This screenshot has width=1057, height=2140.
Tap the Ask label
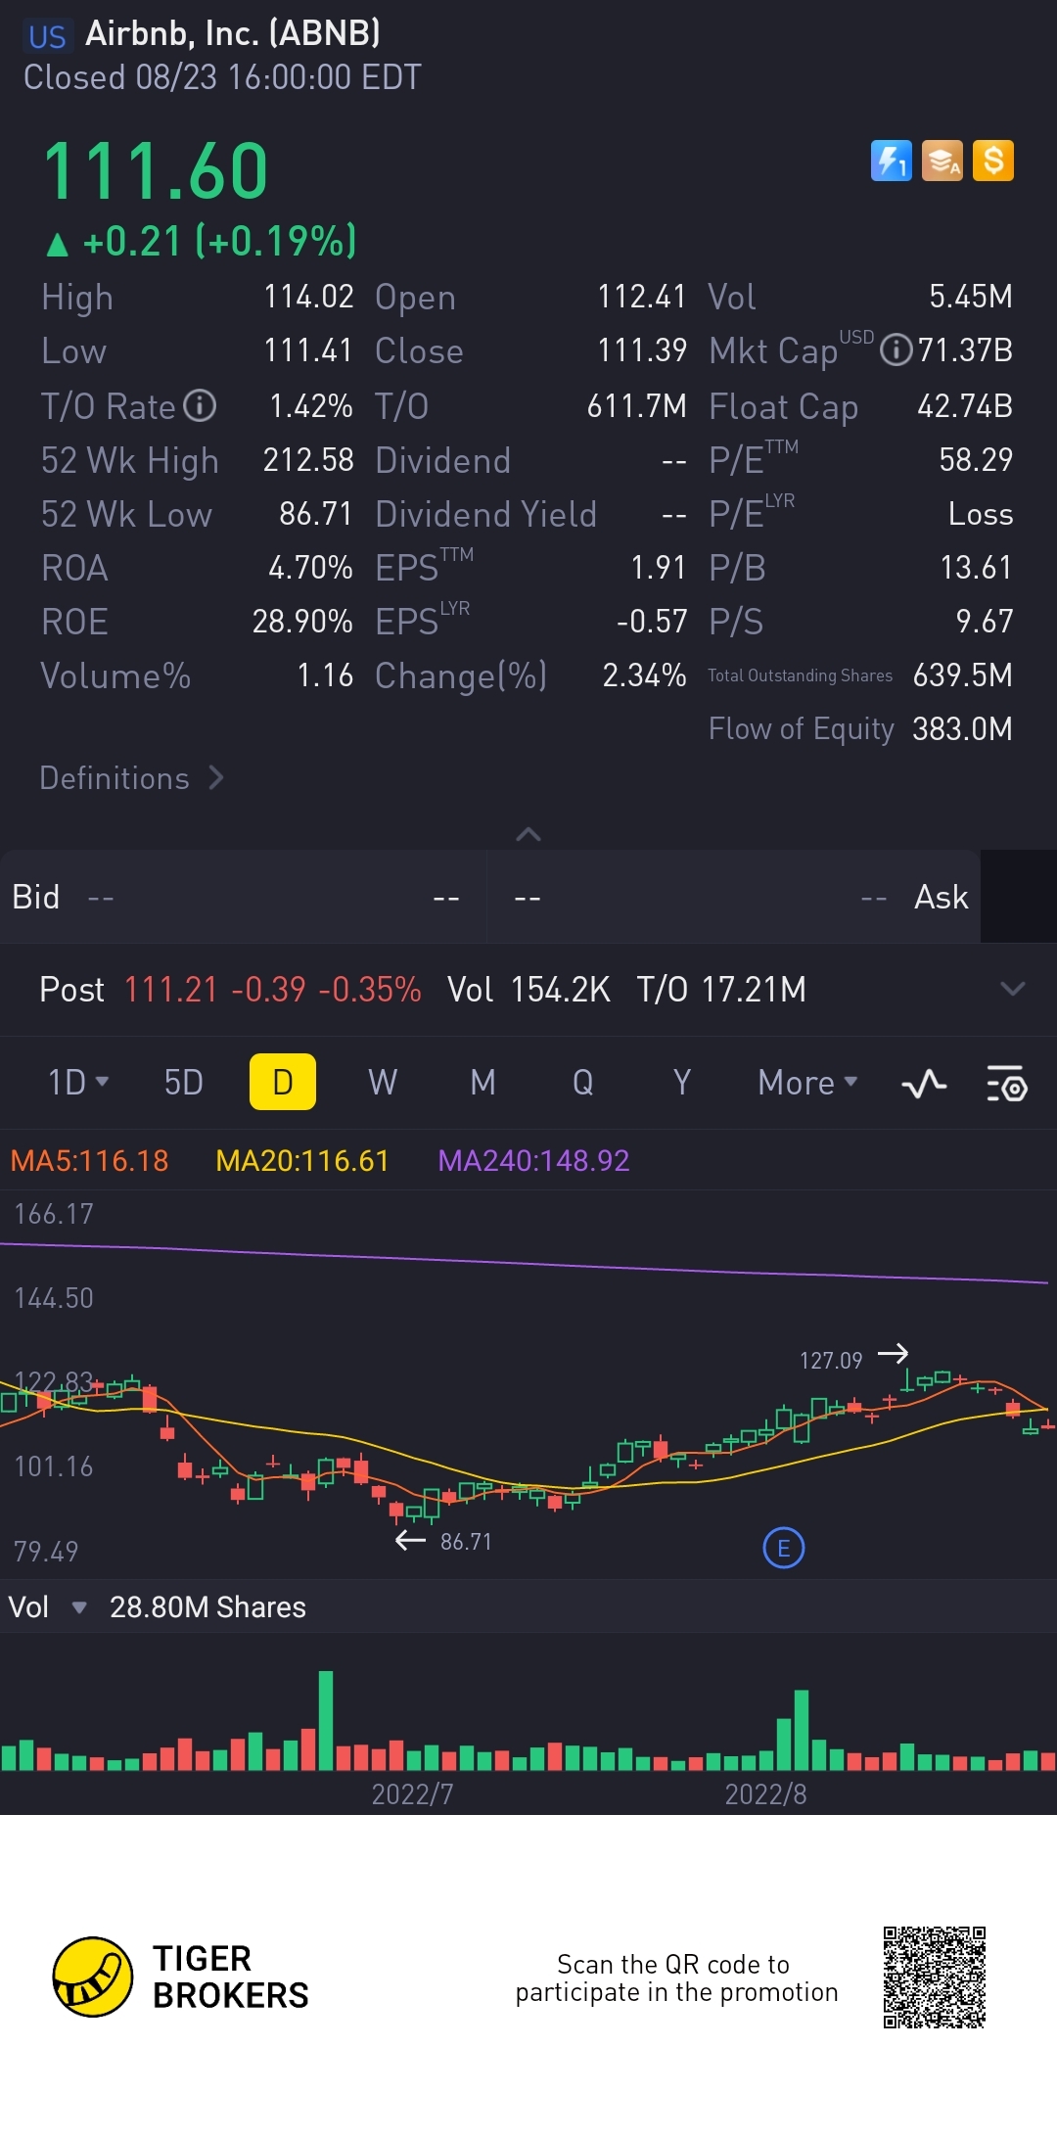point(941,897)
